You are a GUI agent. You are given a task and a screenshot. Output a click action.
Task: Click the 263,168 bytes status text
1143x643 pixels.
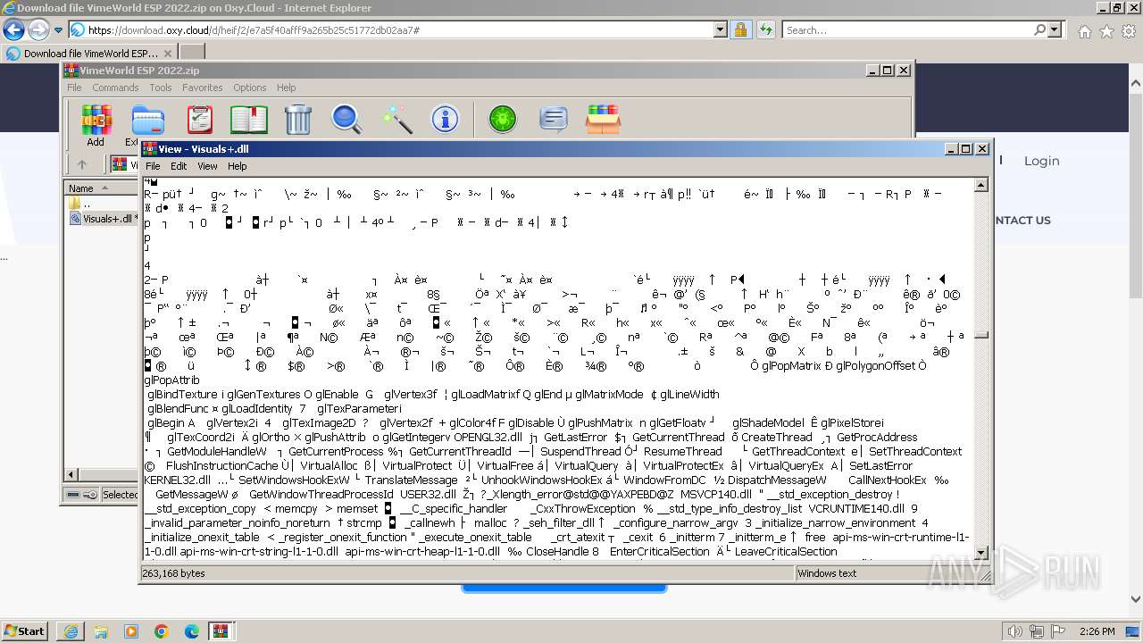pos(174,573)
